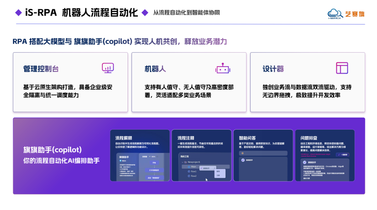Image resolution: width=377 pixels, height=210 pixels.
Task: Click the i-Search cloud logo
Action: [x=335, y=14]
